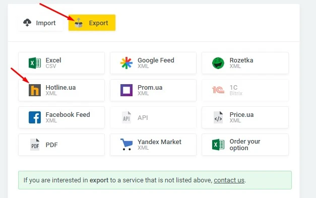This screenshot has height=198, width=316.
Task: Choose Prom.ua XML export
Action: [x=153, y=90]
